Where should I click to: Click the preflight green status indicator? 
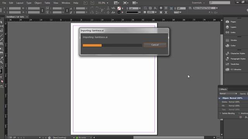tap(77, 137)
